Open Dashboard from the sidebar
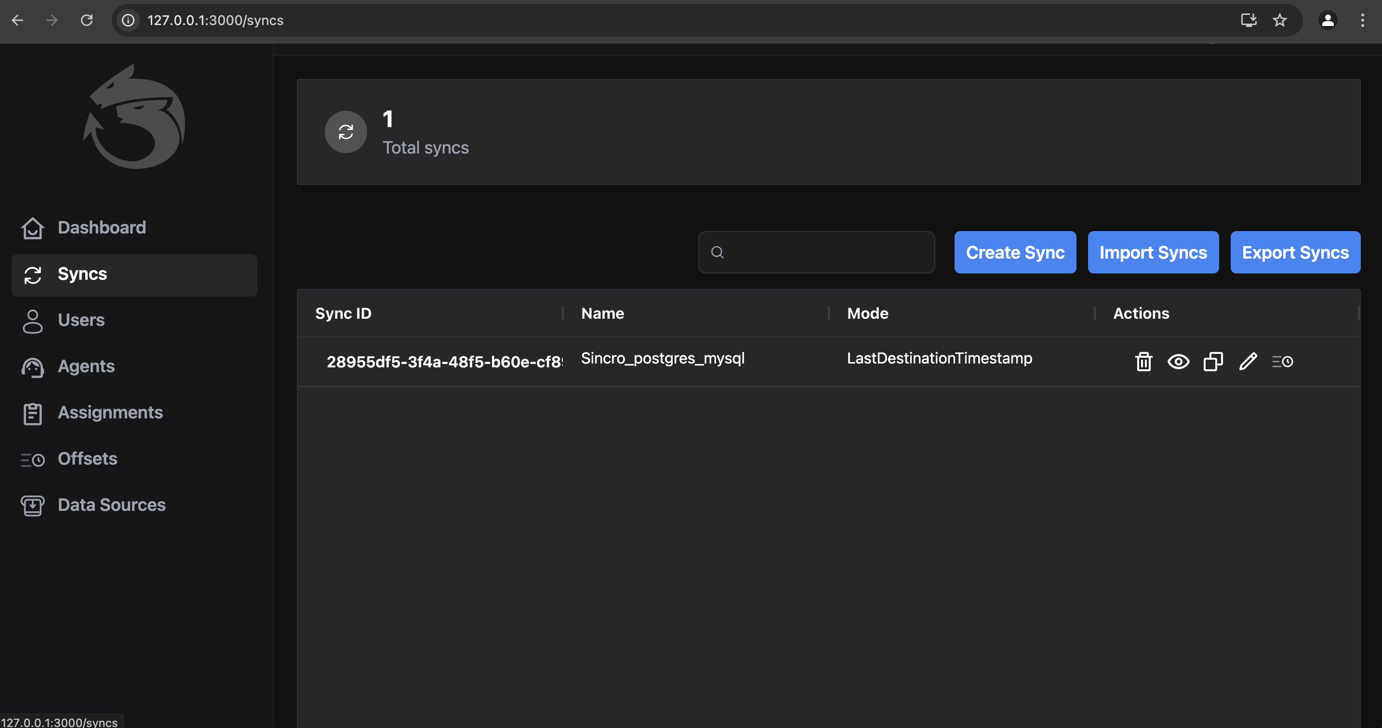The height and width of the screenshot is (728, 1382). coord(101,227)
